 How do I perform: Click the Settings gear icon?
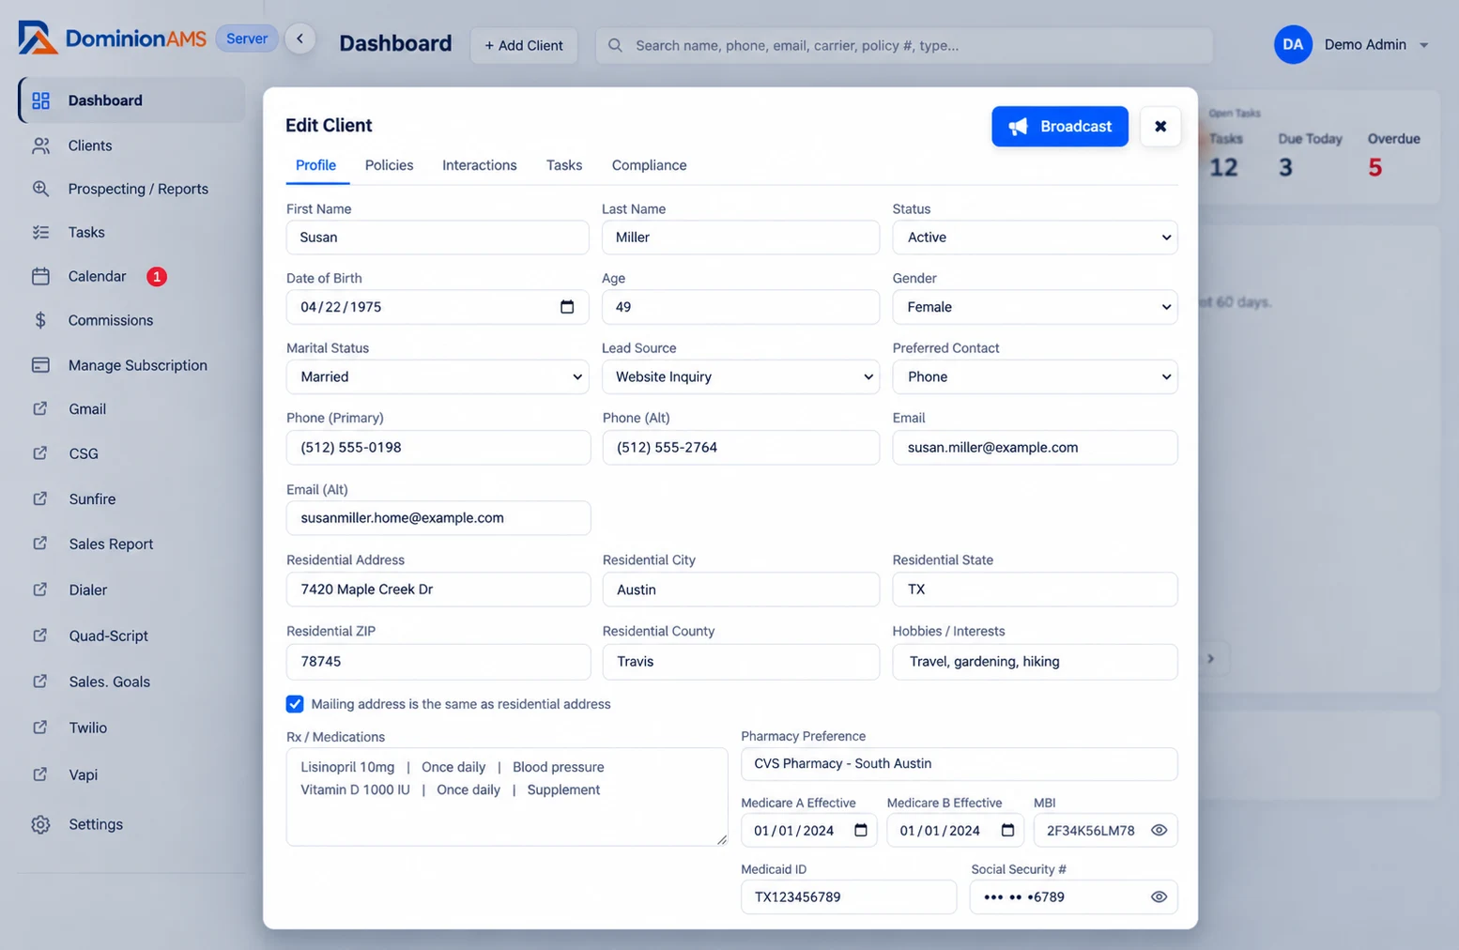click(40, 824)
